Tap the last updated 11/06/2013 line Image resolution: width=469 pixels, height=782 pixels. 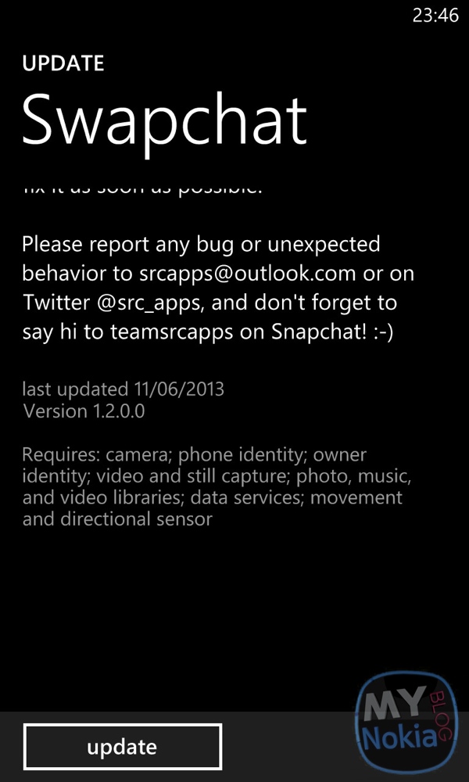click(x=123, y=389)
